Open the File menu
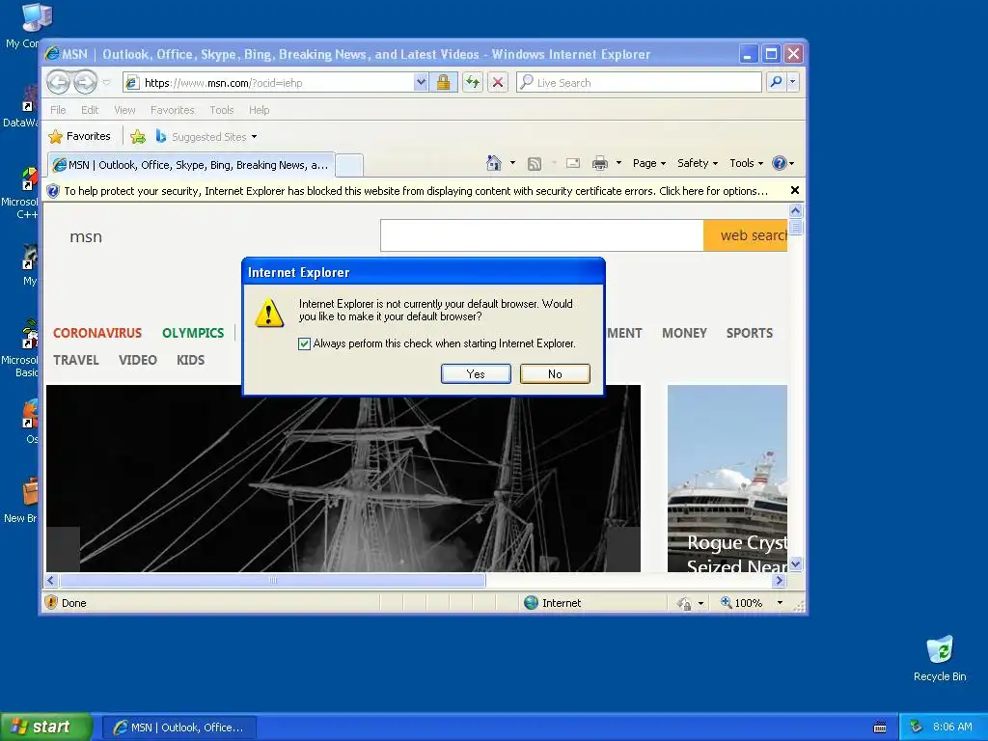 pyautogui.click(x=58, y=110)
